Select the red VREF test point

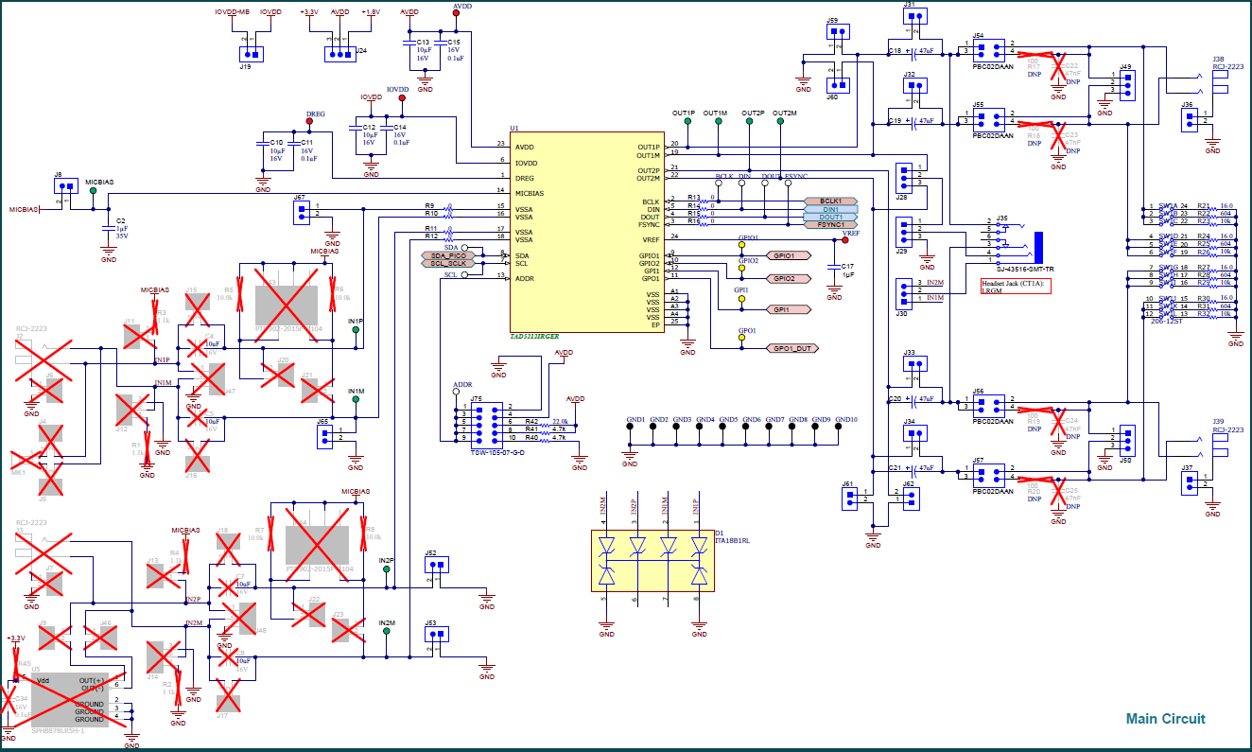844,240
